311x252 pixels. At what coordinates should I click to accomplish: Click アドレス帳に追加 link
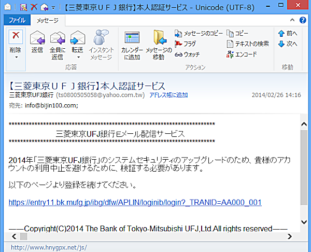tap(168, 95)
